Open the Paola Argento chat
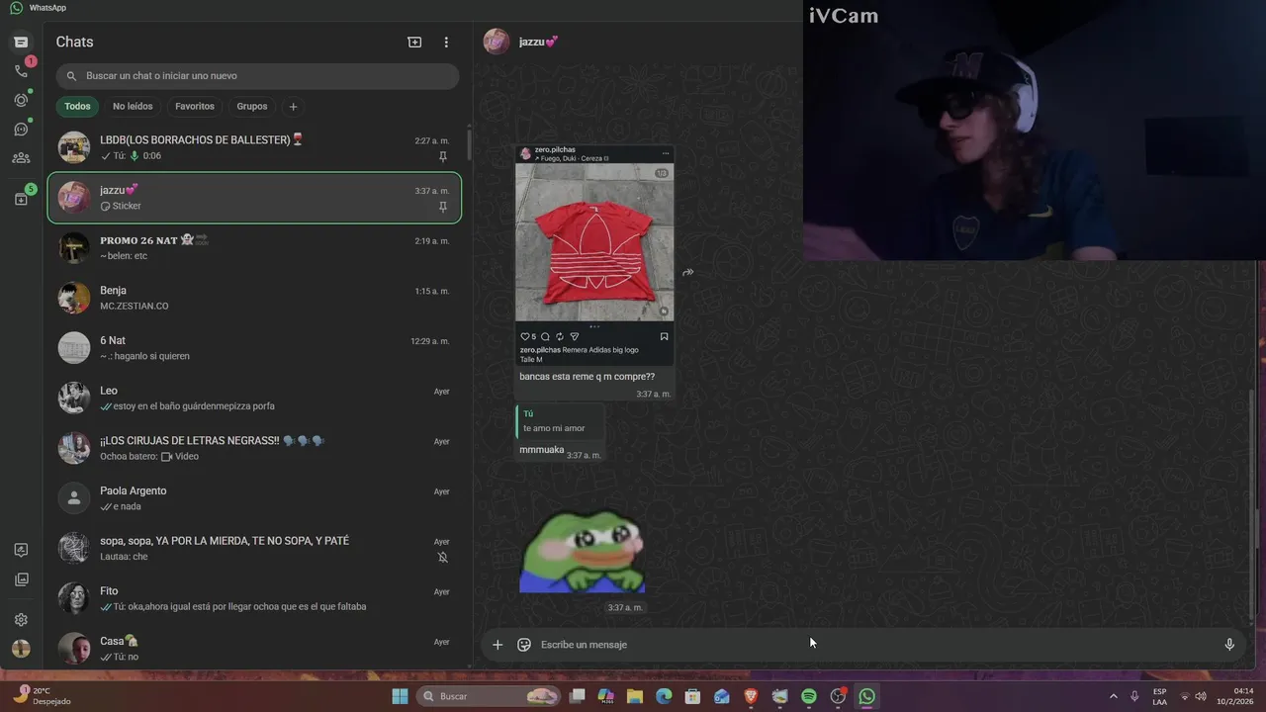Image resolution: width=1266 pixels, height=712 pixels. point(254,498)
